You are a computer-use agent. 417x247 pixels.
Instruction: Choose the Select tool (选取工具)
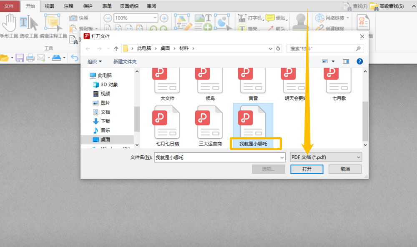pyautogui.click(x=29, y=26)
